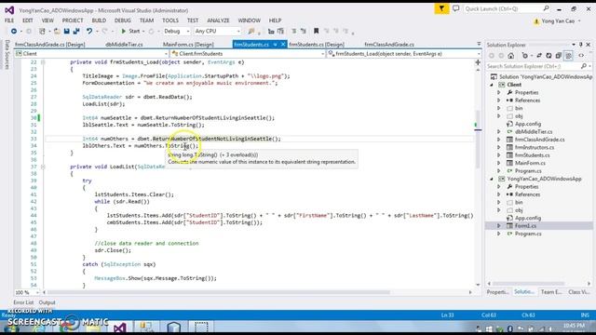596x335 pixels.
Task: Click the editor split-window plus icon
Action: [478, 62]
